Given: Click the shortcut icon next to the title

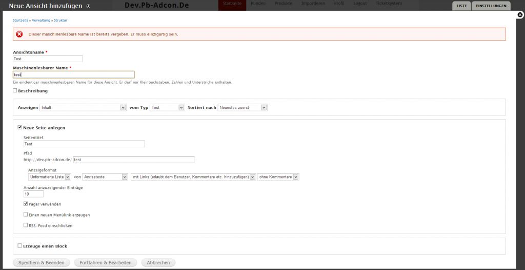Looking at the screenshot, I should click(x=88, y=6).
